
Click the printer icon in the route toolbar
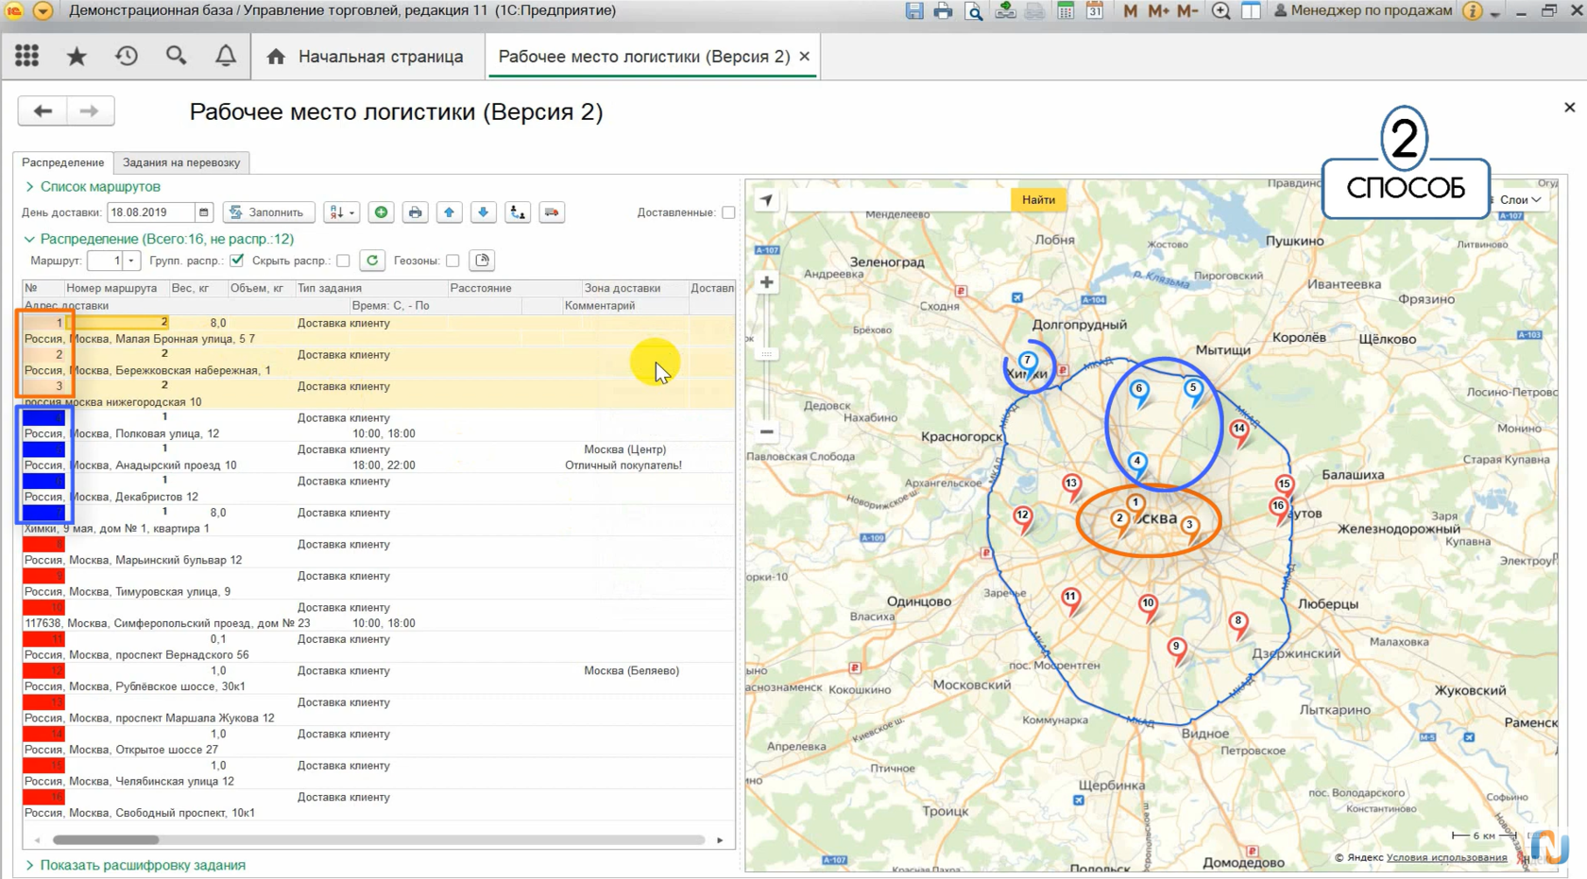tap(416, 212)
